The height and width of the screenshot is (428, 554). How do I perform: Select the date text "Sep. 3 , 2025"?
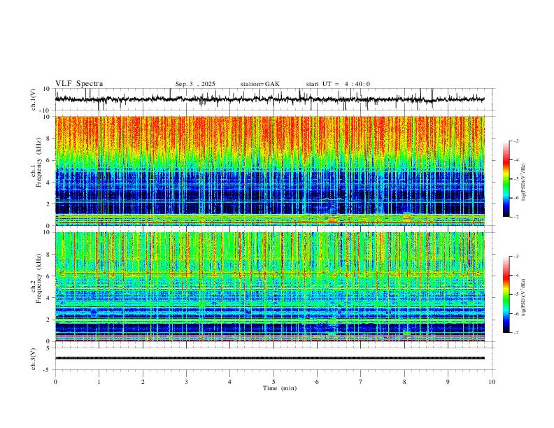tap(195, 84)
